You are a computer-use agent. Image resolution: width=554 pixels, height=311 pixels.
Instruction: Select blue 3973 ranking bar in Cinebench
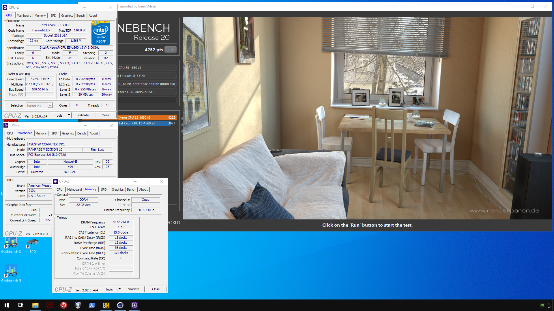pyautogui.click(x=147, y=123)
